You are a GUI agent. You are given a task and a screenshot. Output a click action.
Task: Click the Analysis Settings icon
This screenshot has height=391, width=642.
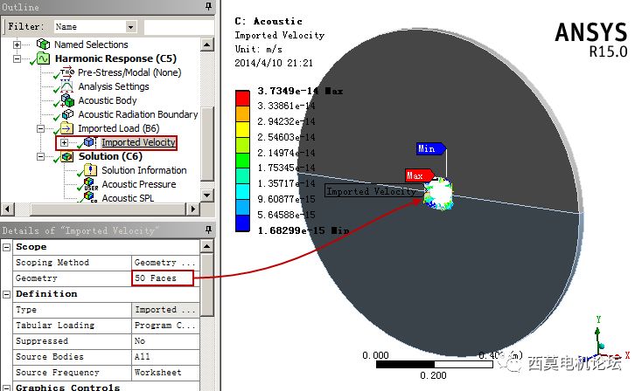66,86
